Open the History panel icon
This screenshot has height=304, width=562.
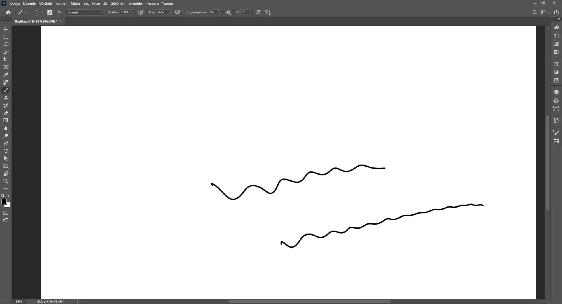click(556, 120)
